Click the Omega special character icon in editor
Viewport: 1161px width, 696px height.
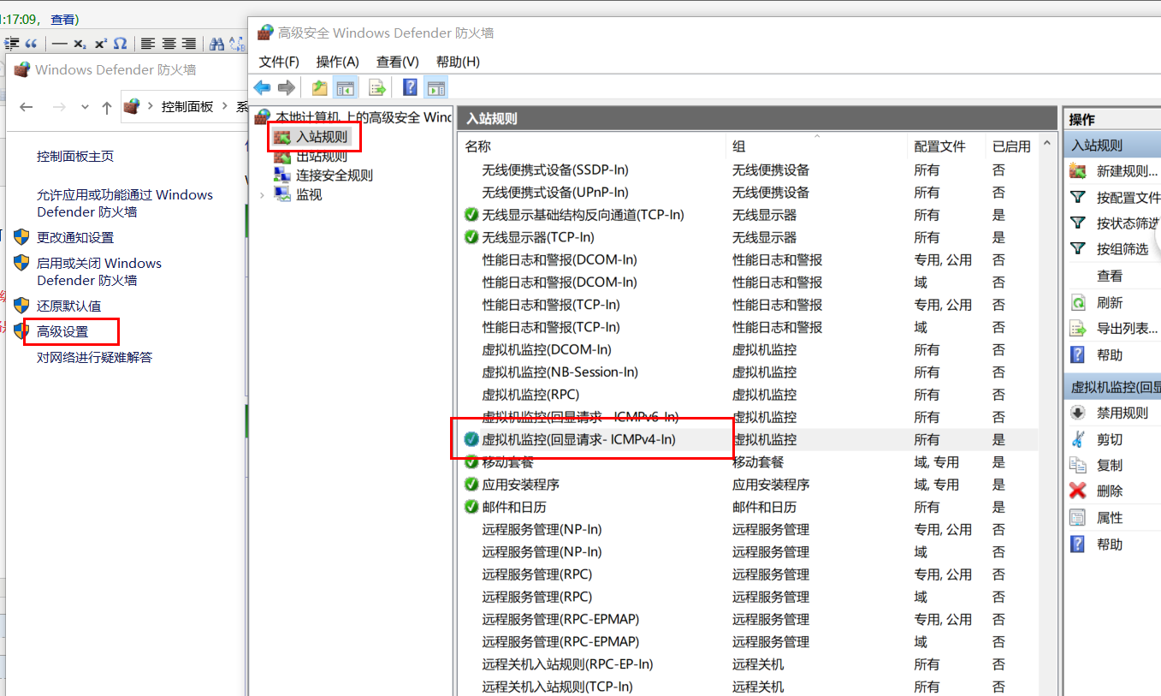coord(120,43)
